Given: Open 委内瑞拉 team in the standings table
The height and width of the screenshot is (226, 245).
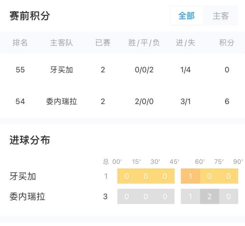Looking at the screenshot, I should 61,101.
